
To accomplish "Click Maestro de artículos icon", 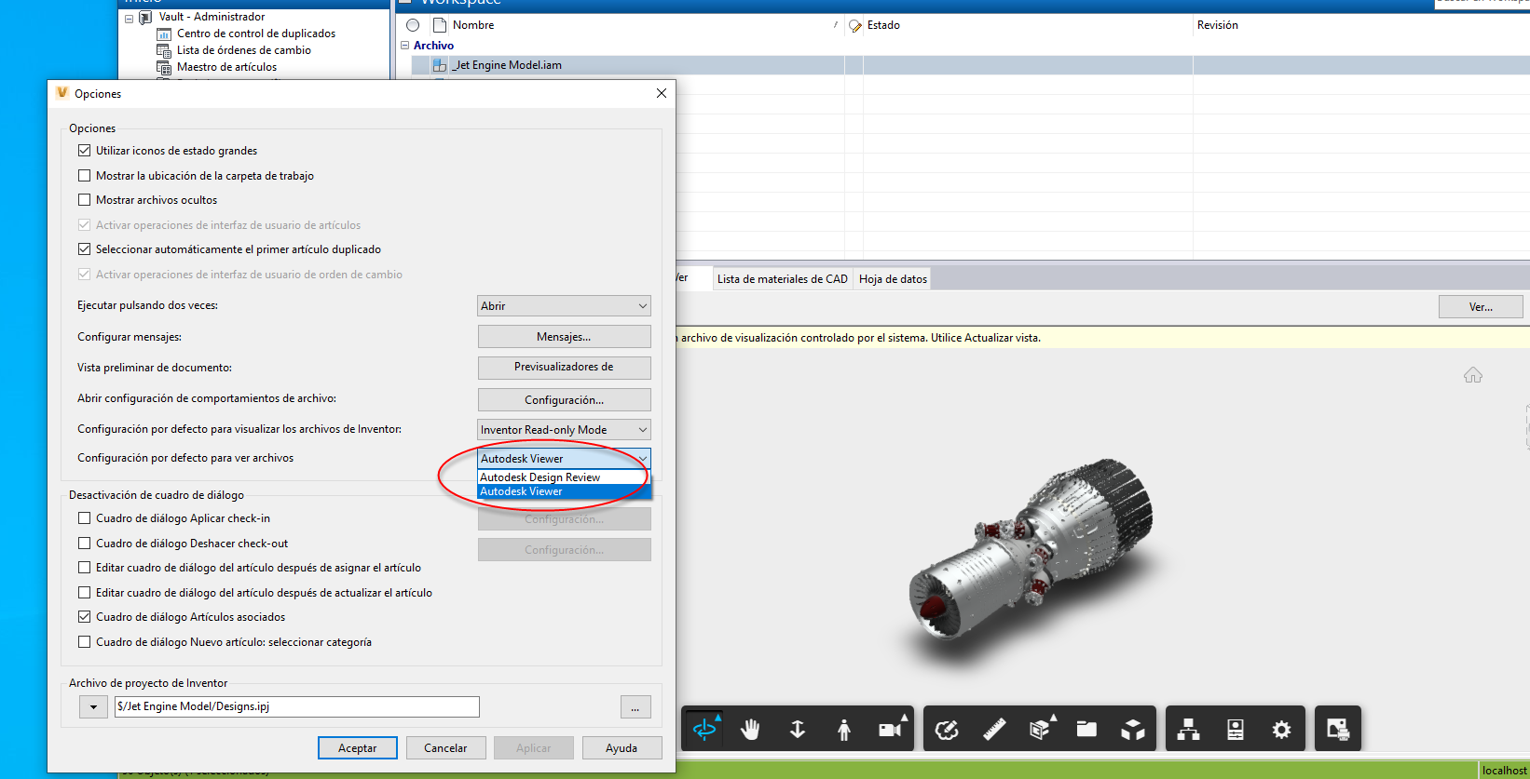I will 164,67.
